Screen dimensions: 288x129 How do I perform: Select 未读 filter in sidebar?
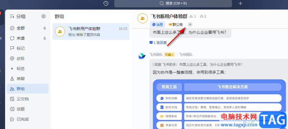point(28,38)
